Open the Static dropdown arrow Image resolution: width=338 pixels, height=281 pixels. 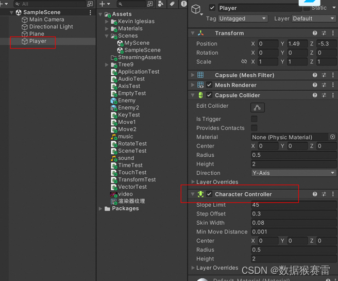coord(334,8)
